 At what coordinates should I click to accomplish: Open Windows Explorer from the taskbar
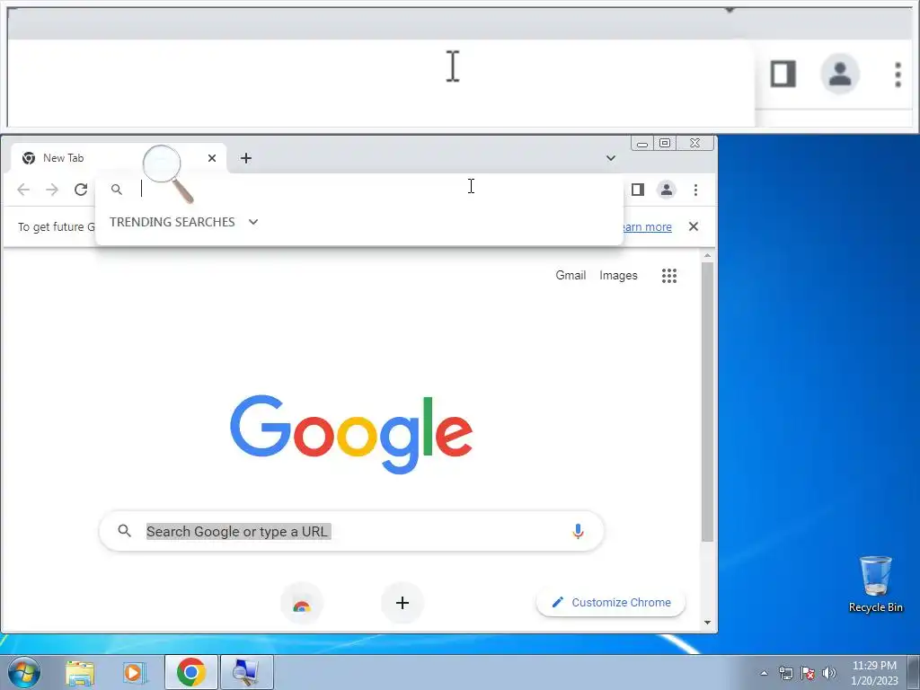coord(80,673)
